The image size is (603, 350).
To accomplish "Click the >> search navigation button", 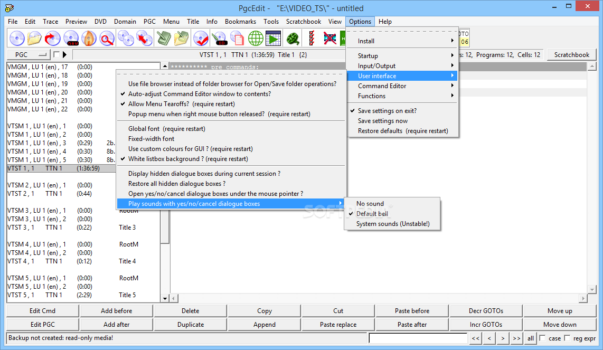I will [x=516, y=338].
